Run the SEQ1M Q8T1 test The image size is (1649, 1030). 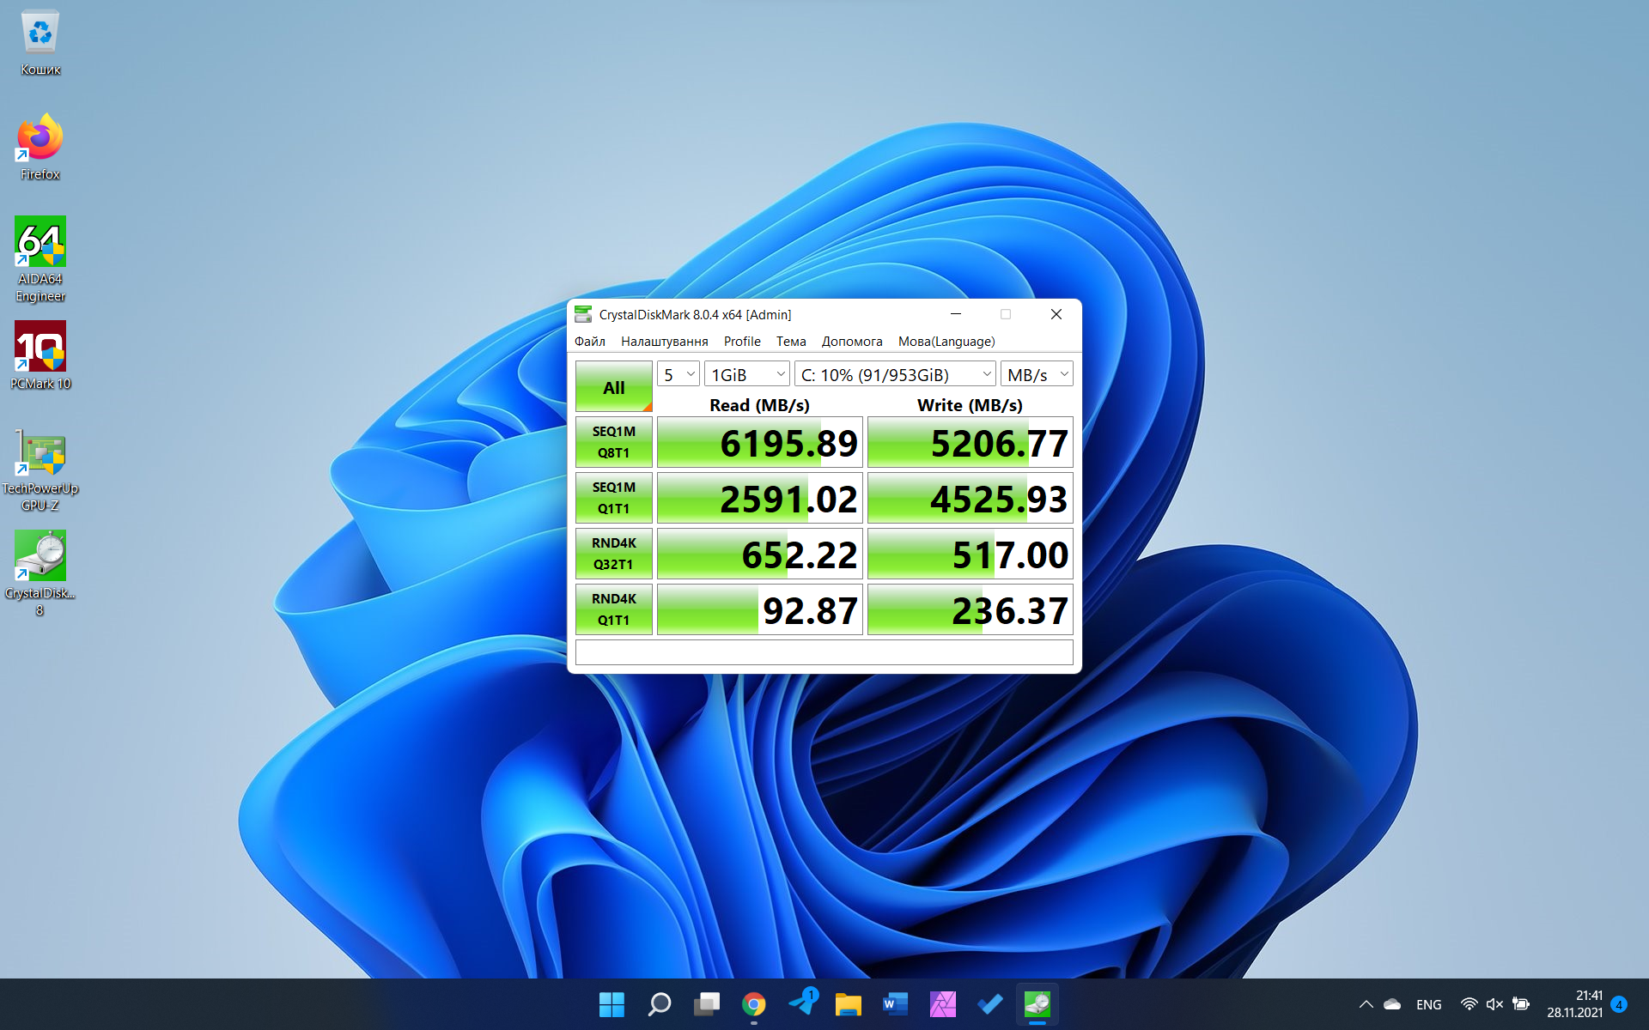coord(614,442)
